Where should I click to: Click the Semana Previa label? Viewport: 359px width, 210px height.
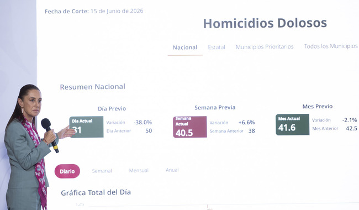215,107
